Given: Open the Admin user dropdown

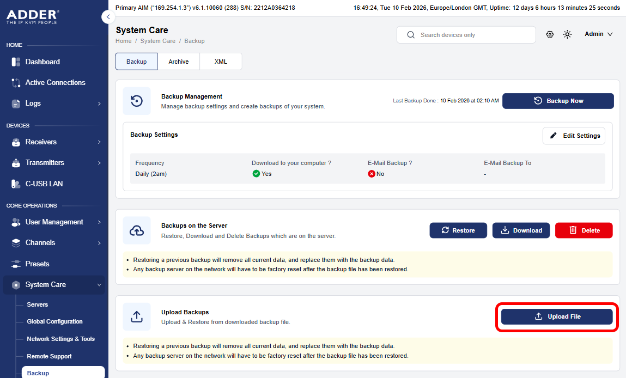Looking at the screenshot, I should pos(598,34).
